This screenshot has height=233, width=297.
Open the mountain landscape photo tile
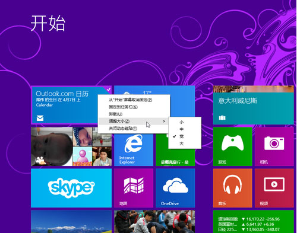tap(71, 222)
